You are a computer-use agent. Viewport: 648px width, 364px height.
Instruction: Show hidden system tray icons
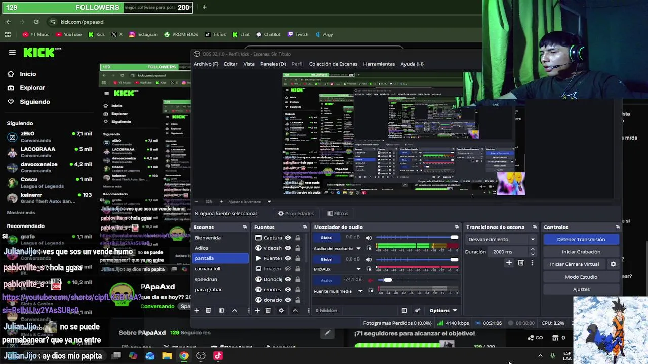[540, 355]
